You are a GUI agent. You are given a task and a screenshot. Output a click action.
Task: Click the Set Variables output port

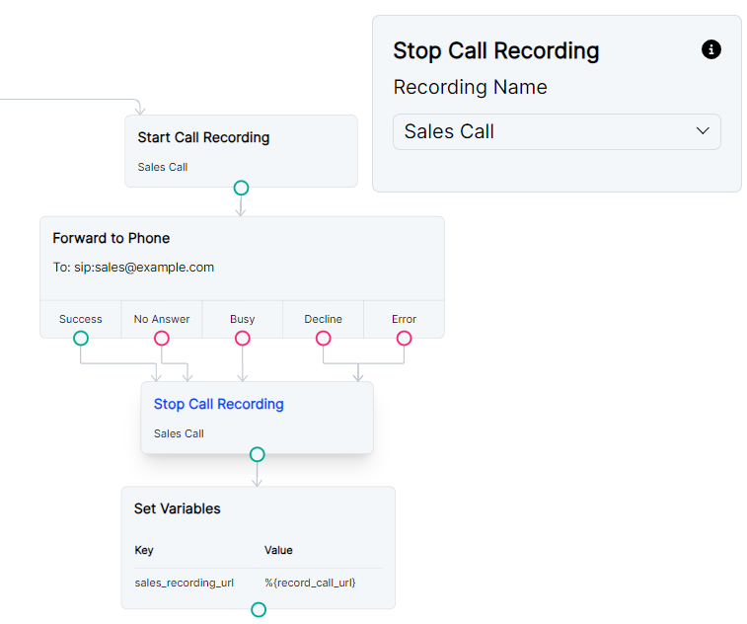[259, 609]
